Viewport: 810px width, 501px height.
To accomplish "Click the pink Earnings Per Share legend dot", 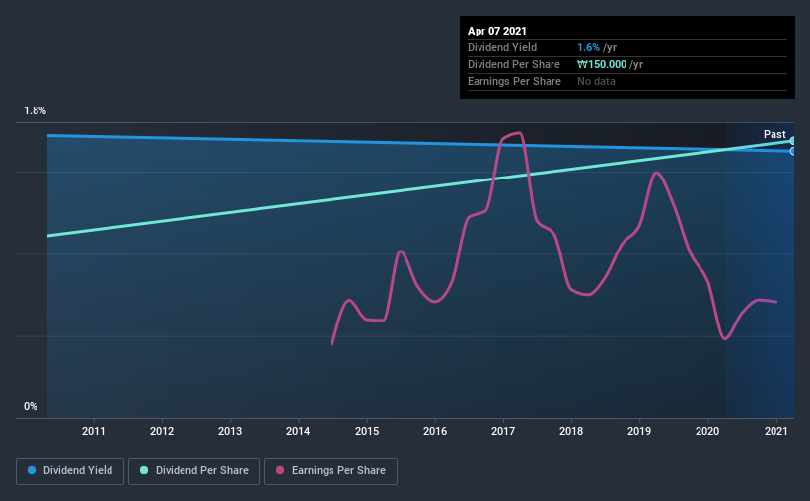I will click(x=280, y=470).
